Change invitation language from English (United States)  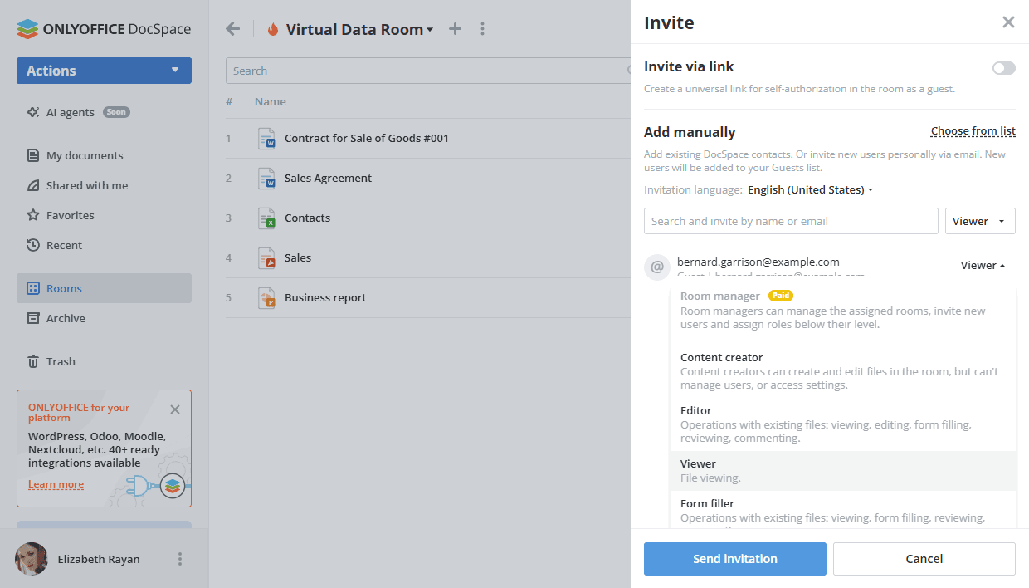[x=809, y=189]
